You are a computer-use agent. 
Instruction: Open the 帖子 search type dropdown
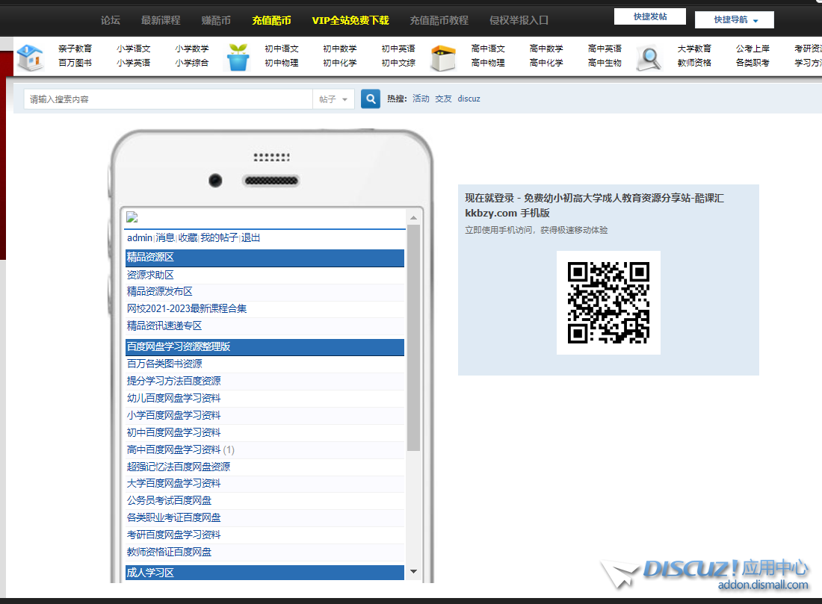pyautogui.click(x=333, y=99)
